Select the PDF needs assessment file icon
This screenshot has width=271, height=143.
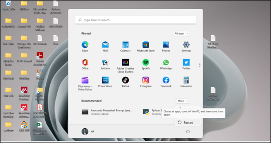(40, 111)
